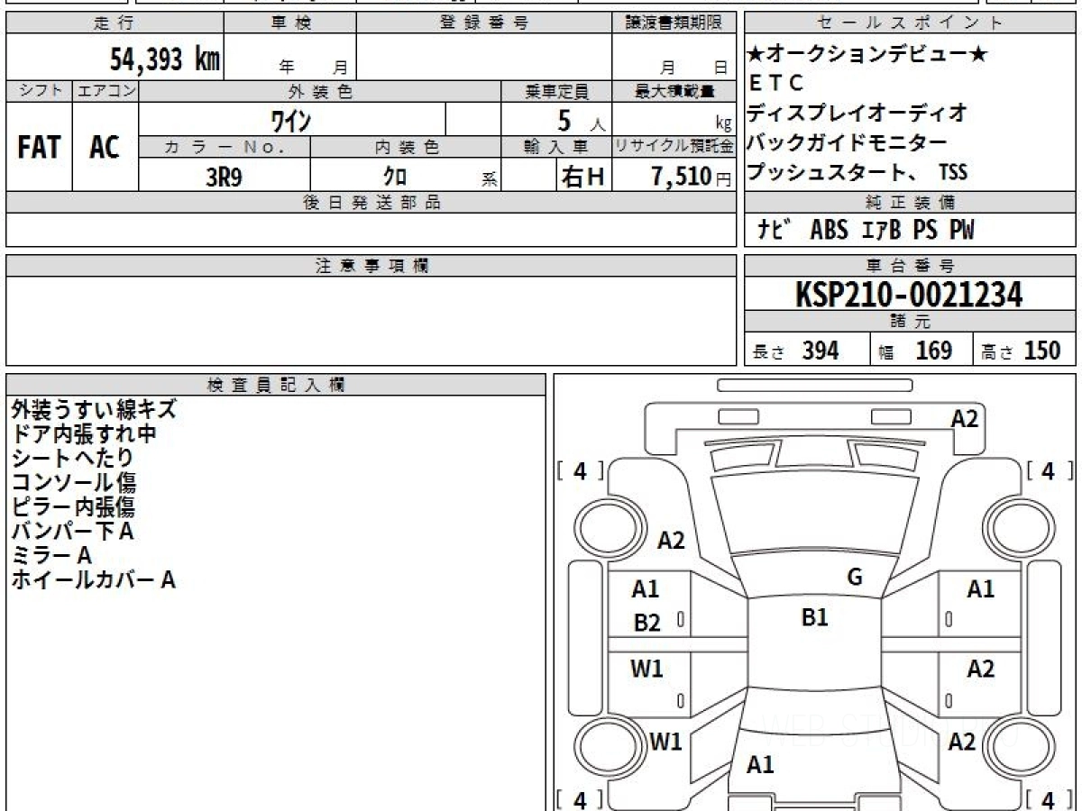1082x811 pixels.
Task: Click the 後日発送部品 section header
Action: (x=371, y=203)
